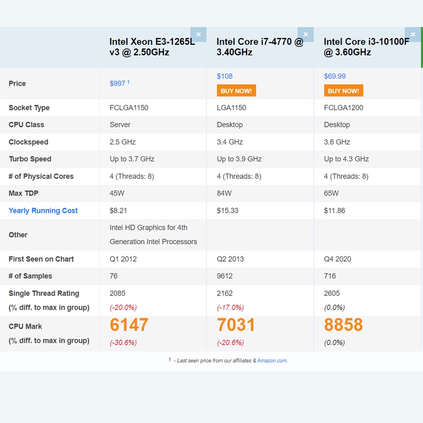This screenshot has width=423, height=423.
Task: Click the Up to 3.7 GHz turbo value
Action: pos(132,159)
